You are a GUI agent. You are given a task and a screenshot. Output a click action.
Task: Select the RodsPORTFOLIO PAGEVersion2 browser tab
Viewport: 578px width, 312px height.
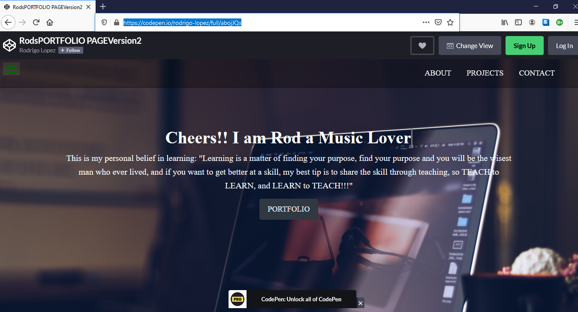[48, 6]
